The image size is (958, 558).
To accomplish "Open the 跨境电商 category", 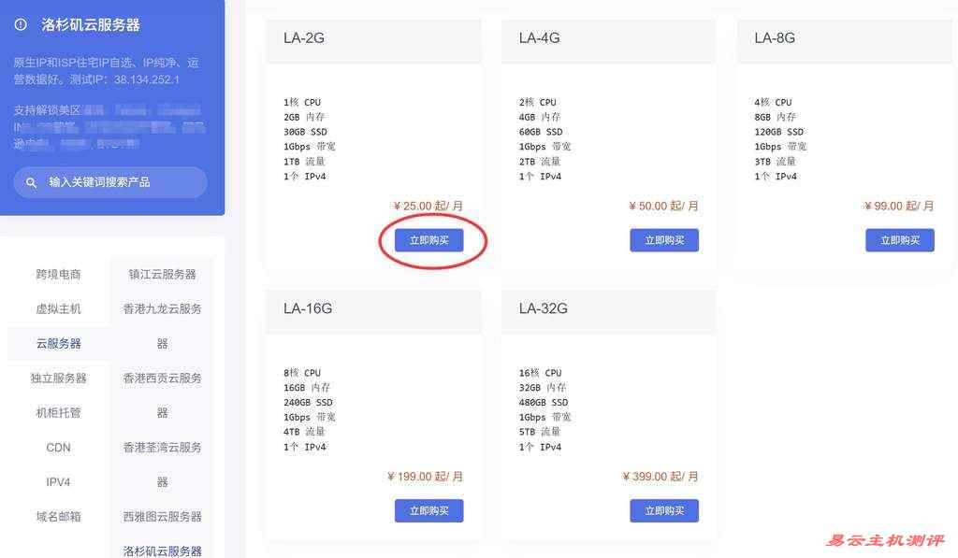I will pos(59,274).
